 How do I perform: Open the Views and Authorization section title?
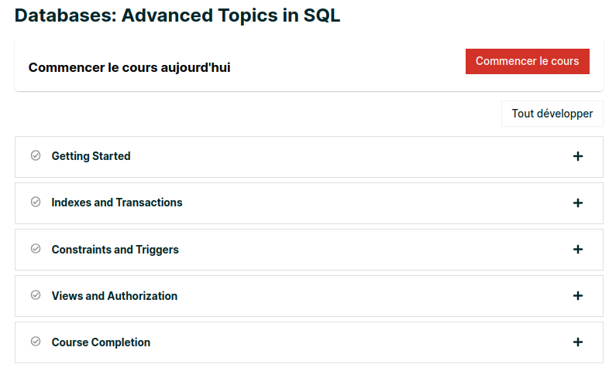[114, 296]
